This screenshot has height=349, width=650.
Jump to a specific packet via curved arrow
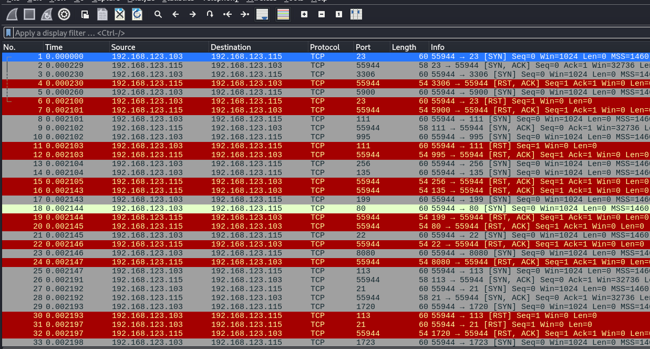coord(210,14)
